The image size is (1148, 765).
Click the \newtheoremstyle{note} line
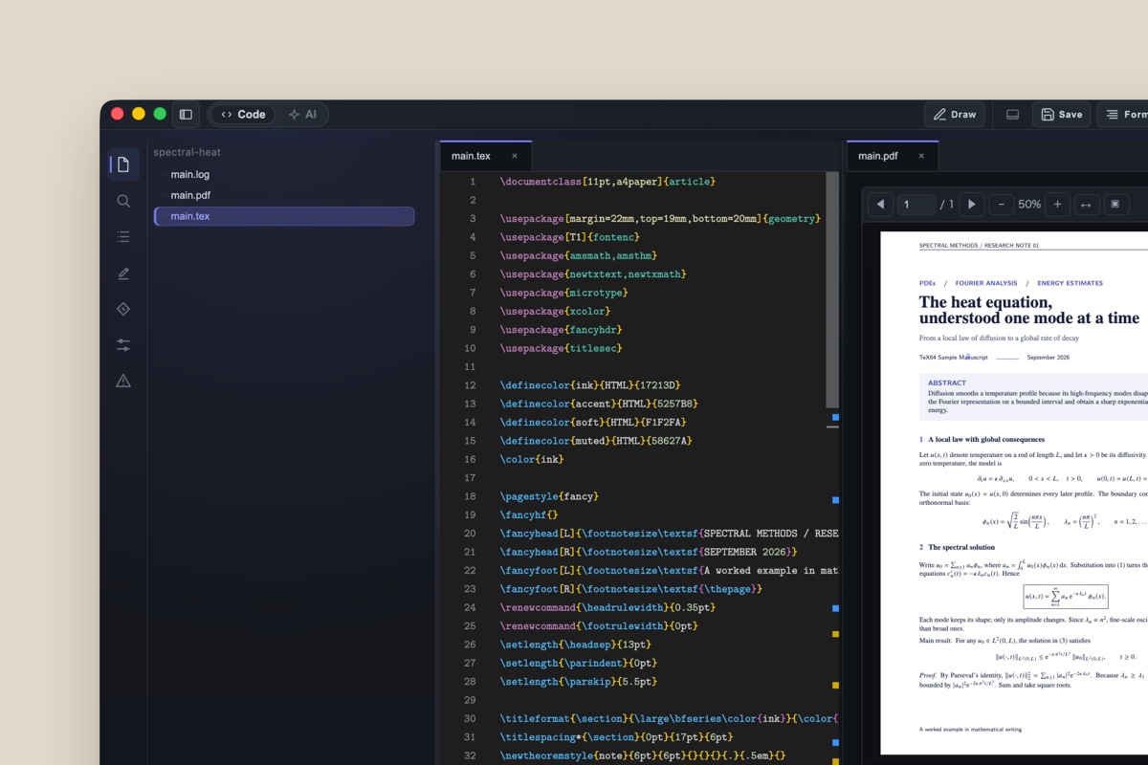[x=643, y=755]
